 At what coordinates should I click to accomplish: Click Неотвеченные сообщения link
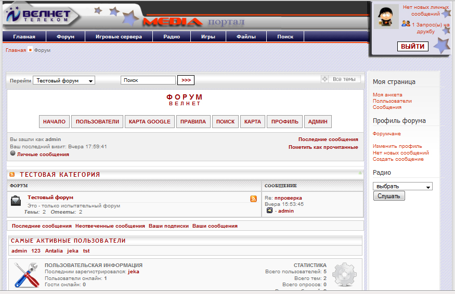pos(110,226)
